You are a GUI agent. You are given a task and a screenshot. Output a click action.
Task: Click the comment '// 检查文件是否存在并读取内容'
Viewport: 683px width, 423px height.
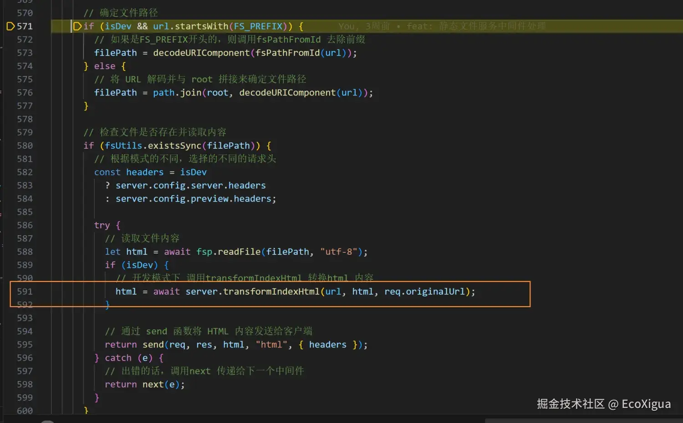tap(155, 132)
